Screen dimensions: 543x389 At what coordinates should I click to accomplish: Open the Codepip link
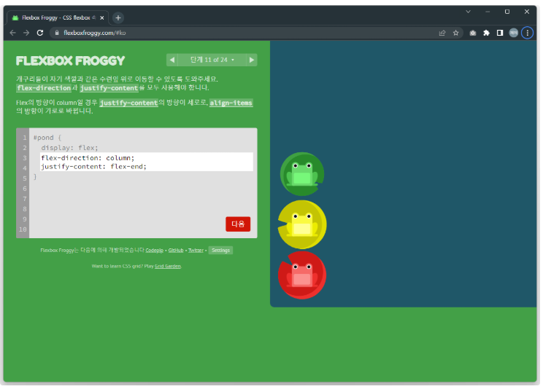pyautogui.click(x=155, y=251)
